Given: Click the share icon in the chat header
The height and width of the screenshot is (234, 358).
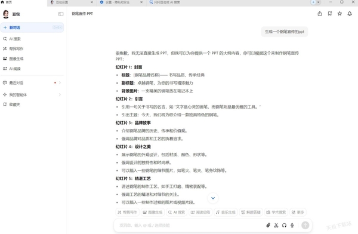Looking at the screenshot, I should click(320, 14).
